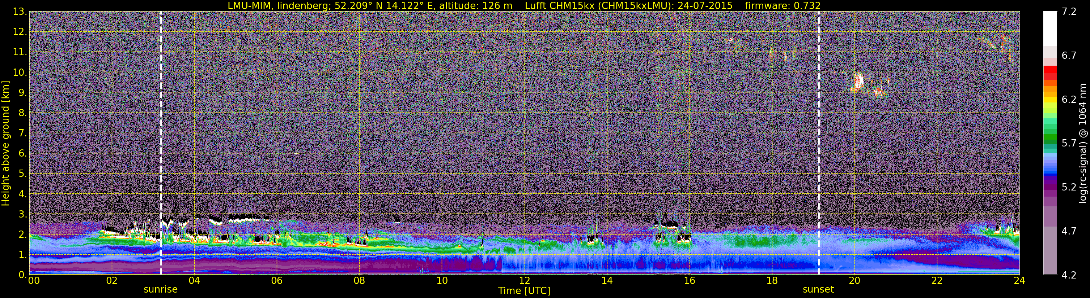Click the x-axis tick label '22'
The image size is (1090, 298).
pyautogui.click(x=937, y=281)
